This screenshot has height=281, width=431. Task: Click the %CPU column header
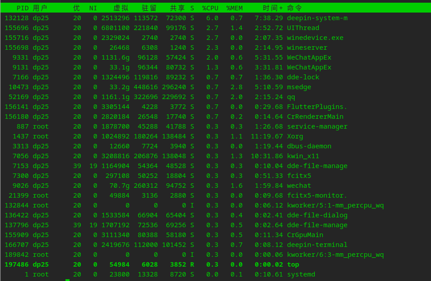tap(210, 8)
